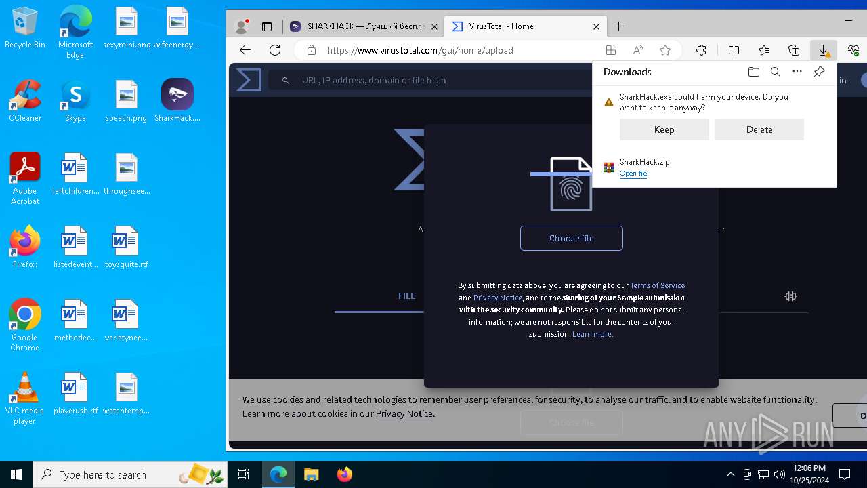Open the Read aloud icon in address bar
Screen dimensions: 867x488
[x=638, y=50]
